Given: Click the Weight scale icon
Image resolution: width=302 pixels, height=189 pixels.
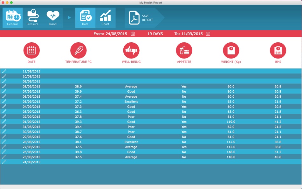Looking at the screenshot, I should (x=230, y=50).
